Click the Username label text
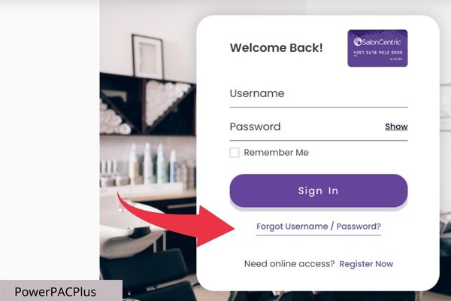451x301 pixels. 257,93
